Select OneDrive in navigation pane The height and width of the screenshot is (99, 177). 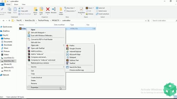6,31
